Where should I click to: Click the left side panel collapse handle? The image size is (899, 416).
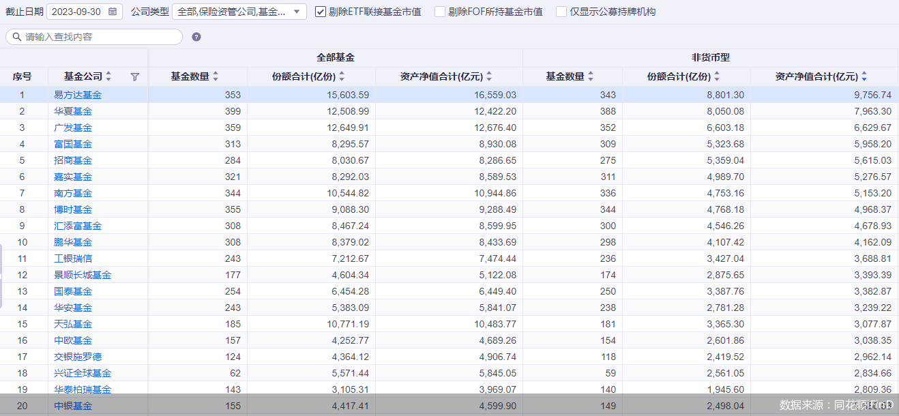1,276
